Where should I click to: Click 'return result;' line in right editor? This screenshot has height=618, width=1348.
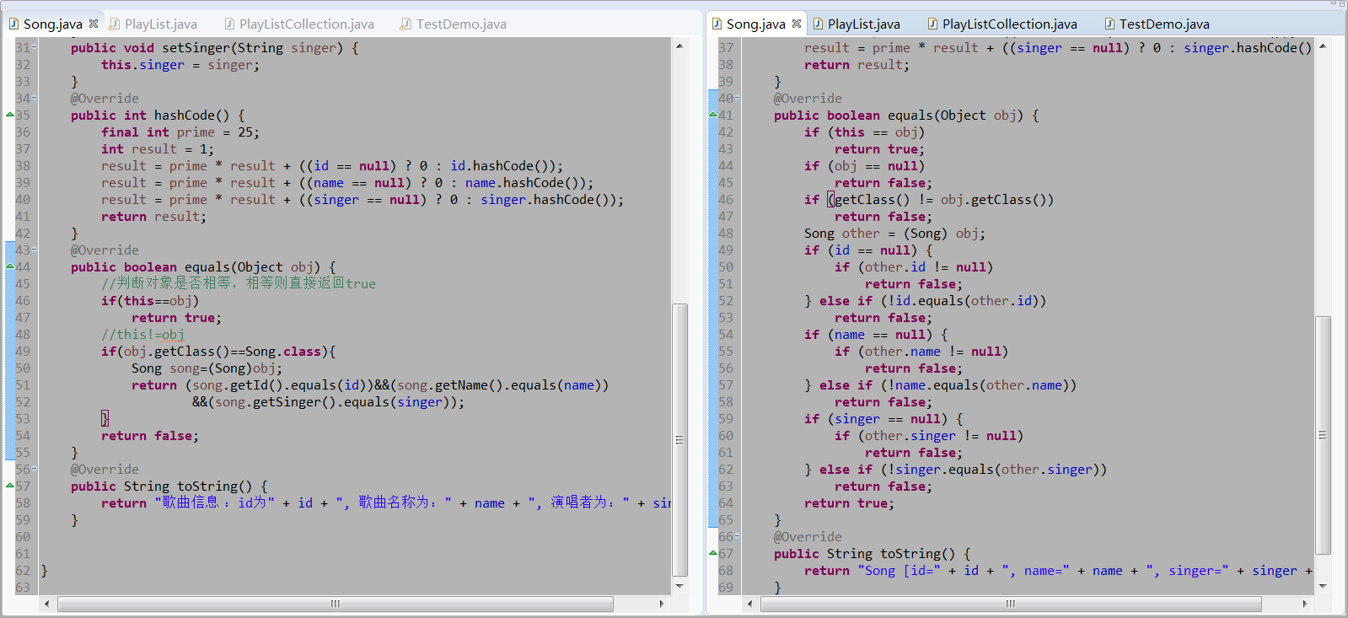857,65
